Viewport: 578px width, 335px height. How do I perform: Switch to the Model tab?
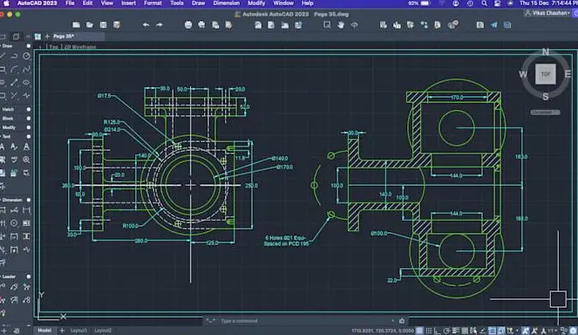[44, 331]
